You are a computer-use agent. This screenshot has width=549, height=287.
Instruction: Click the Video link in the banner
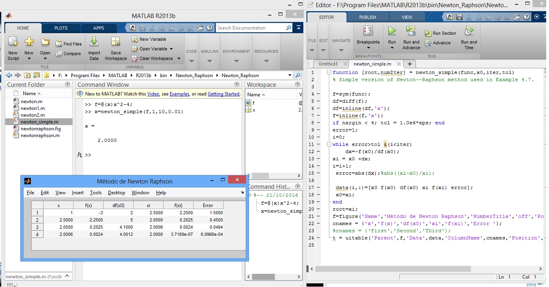pos(153,94)
